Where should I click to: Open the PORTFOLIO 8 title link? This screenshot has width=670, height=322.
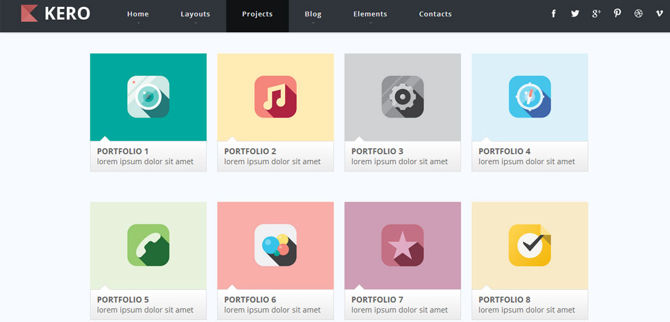pyautogui.click(x=505, y=300)
